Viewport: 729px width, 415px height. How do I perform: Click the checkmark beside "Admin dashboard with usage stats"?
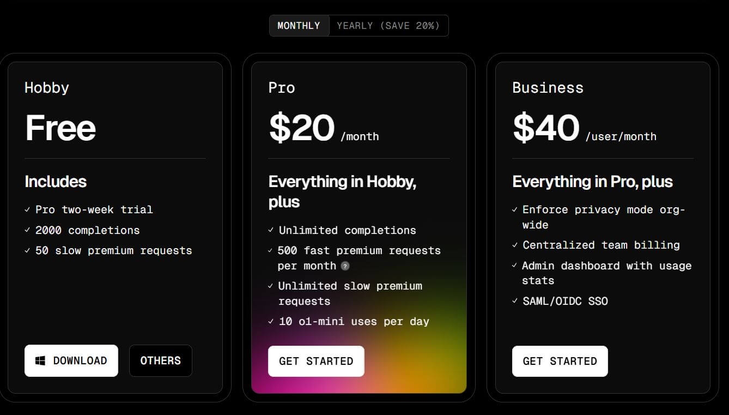515,266
